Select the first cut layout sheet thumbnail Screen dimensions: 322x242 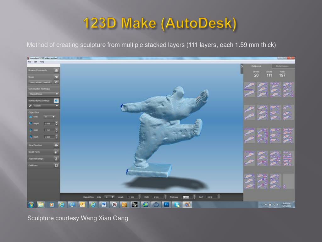tap(249, 89)
